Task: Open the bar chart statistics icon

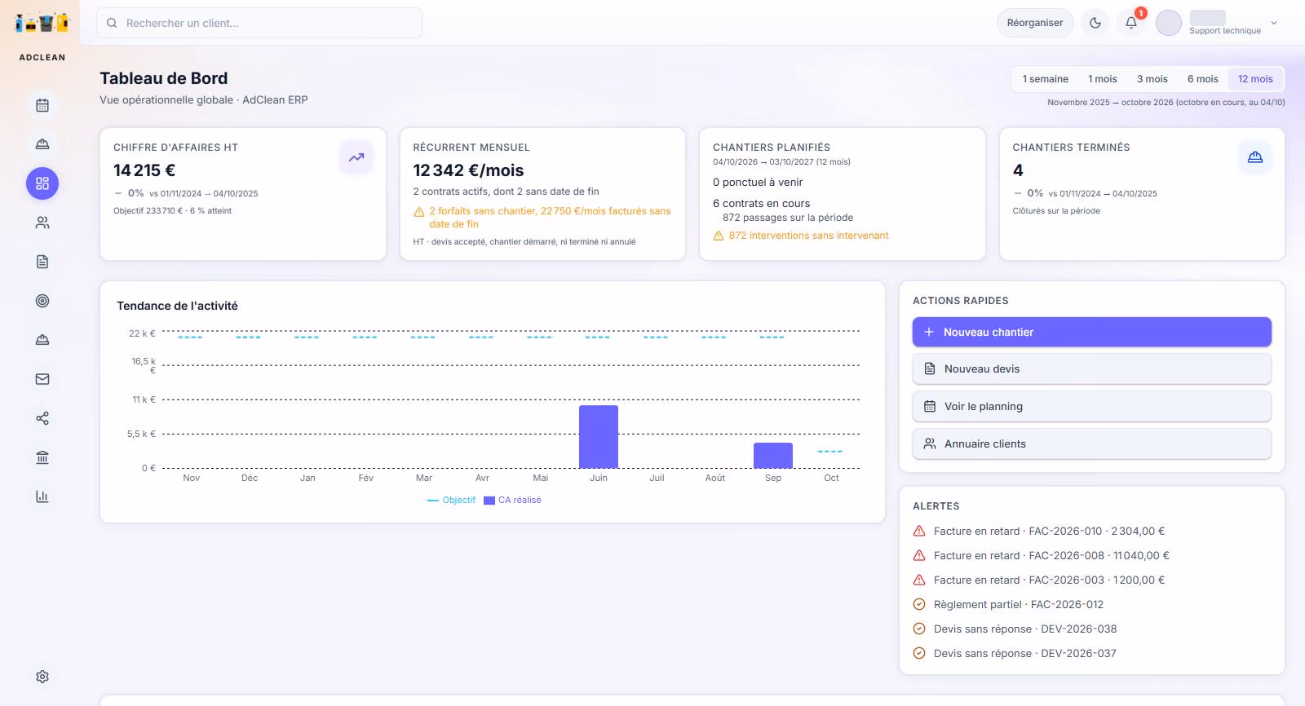Action: coord(42,496)
